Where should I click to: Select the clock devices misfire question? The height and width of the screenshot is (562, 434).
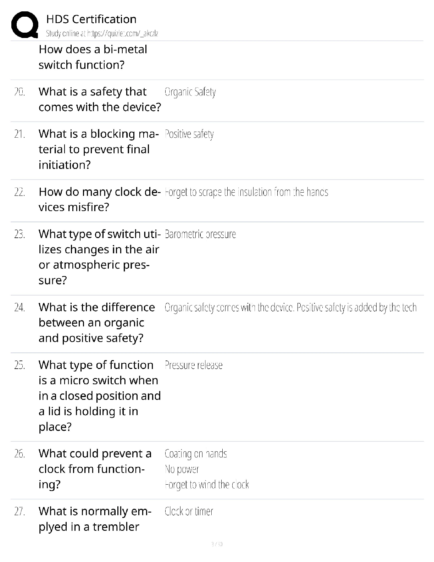(100, 199)
